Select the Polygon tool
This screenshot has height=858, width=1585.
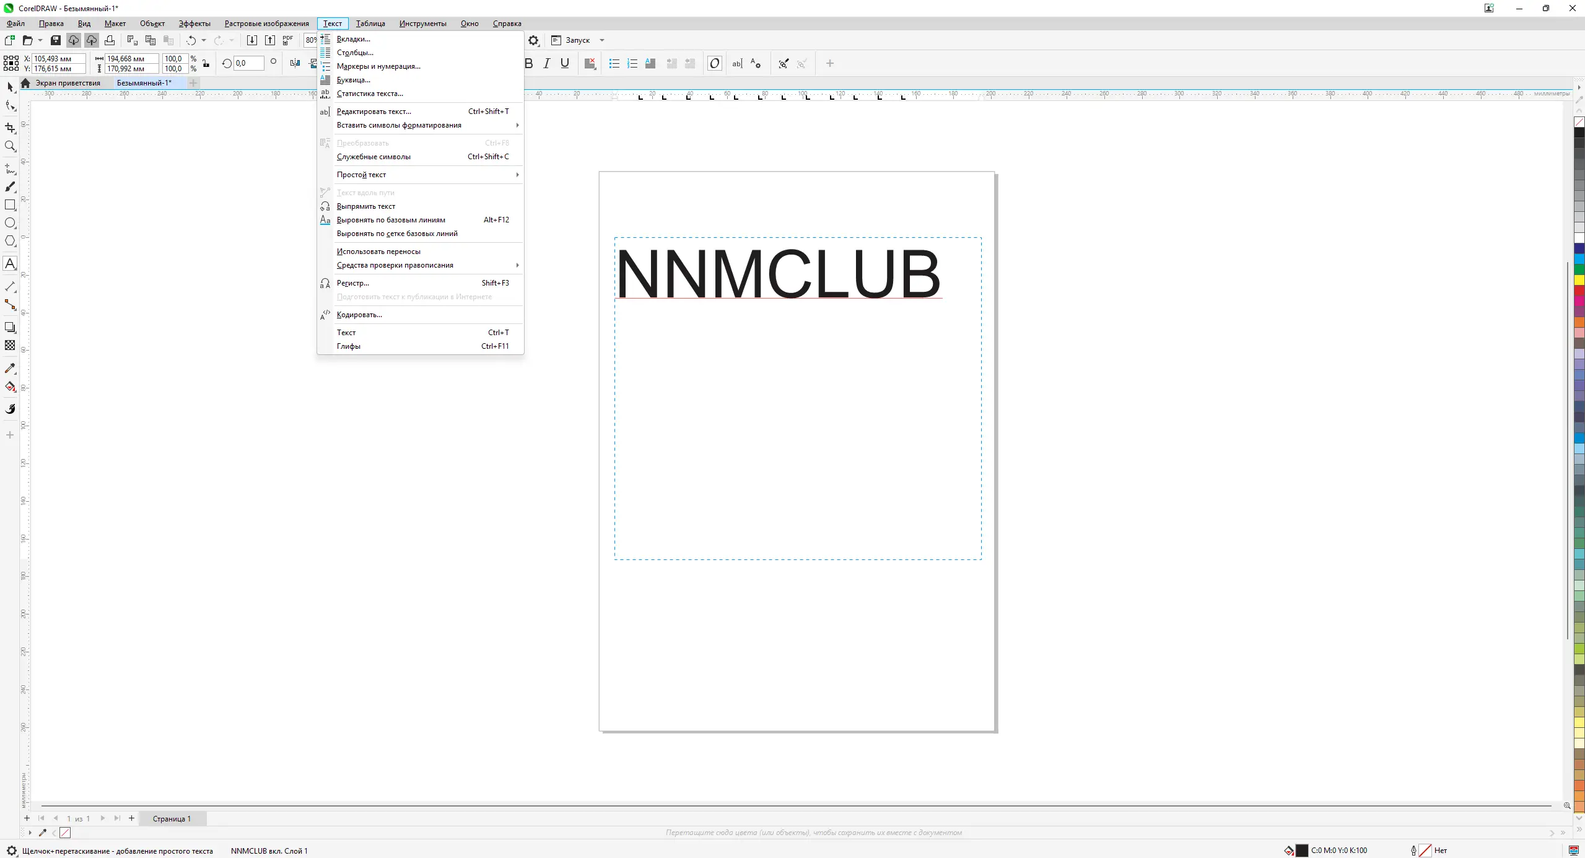tap(10, 241)
